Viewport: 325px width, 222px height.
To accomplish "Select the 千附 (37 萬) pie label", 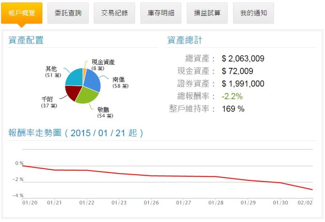I will (49, 102).
